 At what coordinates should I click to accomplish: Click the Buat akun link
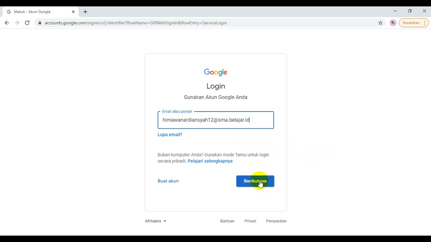(168, 181)
